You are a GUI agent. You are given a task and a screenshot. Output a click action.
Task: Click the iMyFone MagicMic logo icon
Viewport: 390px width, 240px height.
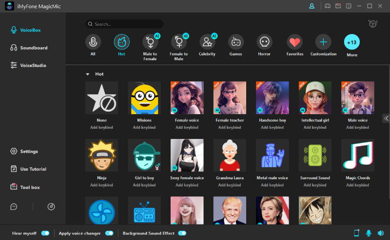click(9, 6)
